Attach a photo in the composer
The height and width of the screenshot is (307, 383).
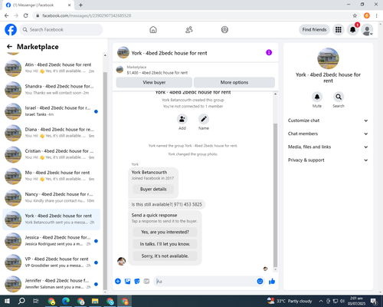tap(127, 282)
